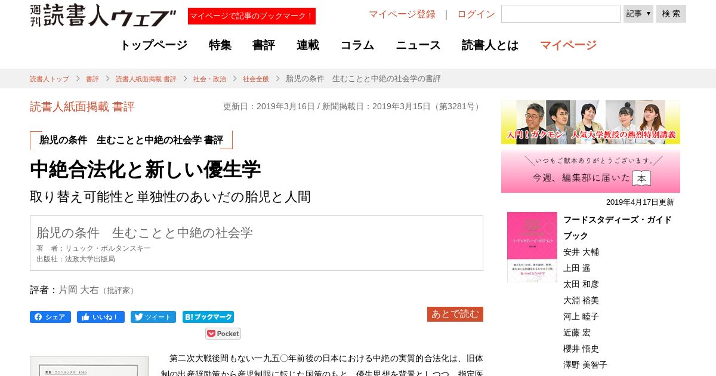Click フードスタディーズ book cover thumbnail
The width and height of the screenshot is (716, 376).
532,247
